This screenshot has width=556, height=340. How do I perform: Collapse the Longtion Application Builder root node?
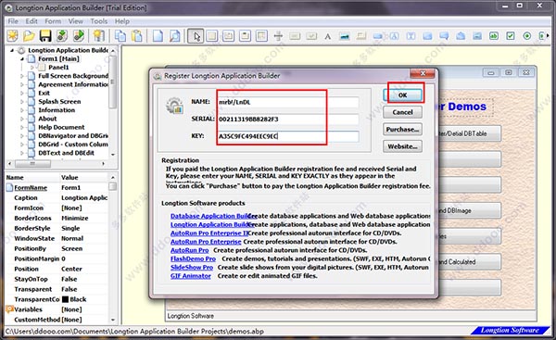(x=12, y=50)
